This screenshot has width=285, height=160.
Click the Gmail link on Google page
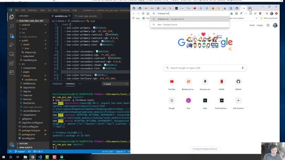click(252, 25)
